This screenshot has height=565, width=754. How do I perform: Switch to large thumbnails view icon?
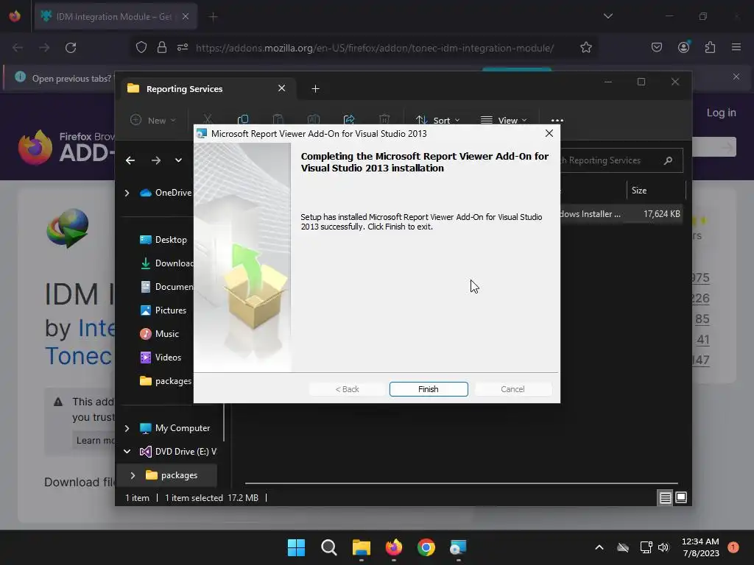681,498
